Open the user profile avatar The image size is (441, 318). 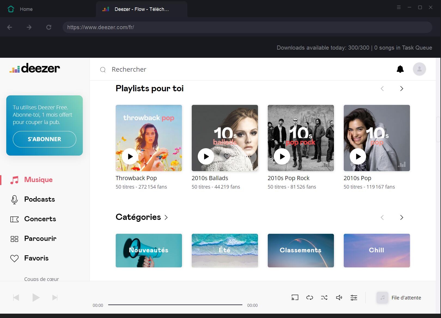(419, 69)
